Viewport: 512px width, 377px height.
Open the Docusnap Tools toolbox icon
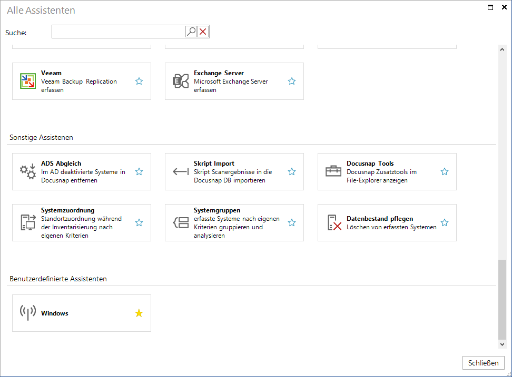333,171
